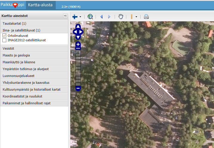This screenshot has height=148, width=214.
Task: Switch to the Kartta-alusta tab
Action: (x=40, y=5)
